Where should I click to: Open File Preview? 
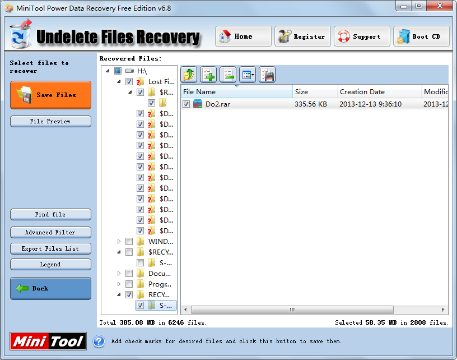pos(51,121)
